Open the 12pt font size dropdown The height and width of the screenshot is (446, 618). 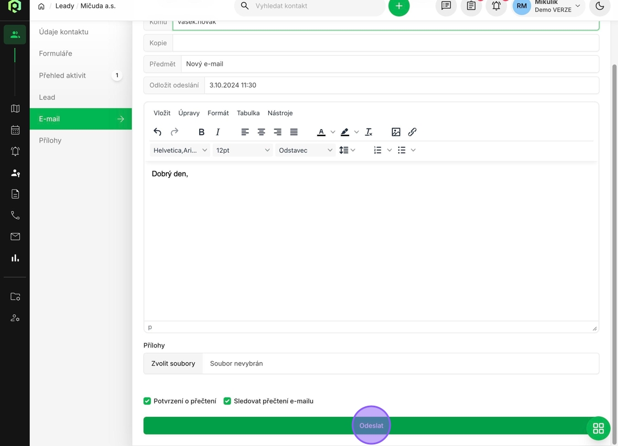(x=242, y=150)
